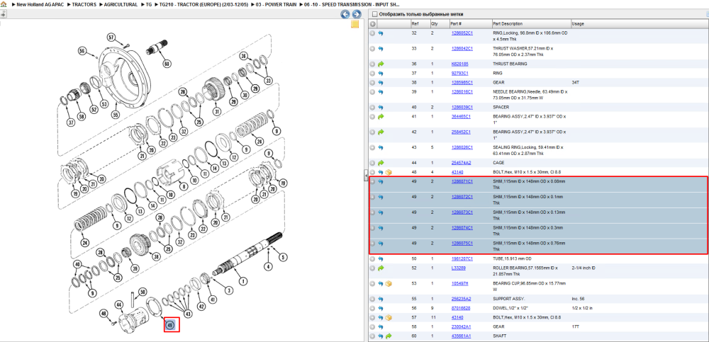This screenshot has width=709, height=342.
Task: Click the '2-1/4 inch ID' usage cell
Action: click(584, 268)
